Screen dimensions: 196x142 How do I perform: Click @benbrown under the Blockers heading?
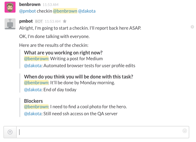point(36,107)
